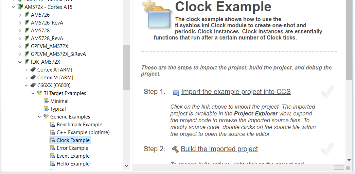The image size is (355, 174).
Task: Click the import project icon in Step 1
Action: [176, 92]
